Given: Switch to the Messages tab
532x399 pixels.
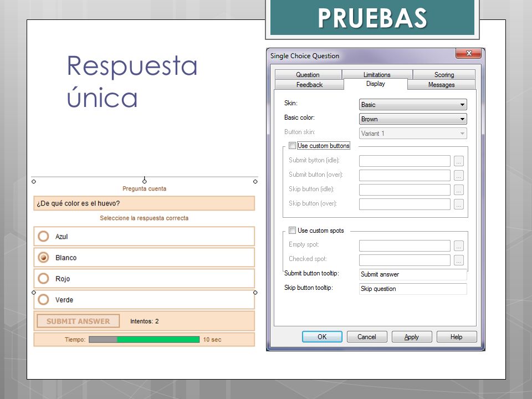Looking at the screenshot, I should pos(442,85).
